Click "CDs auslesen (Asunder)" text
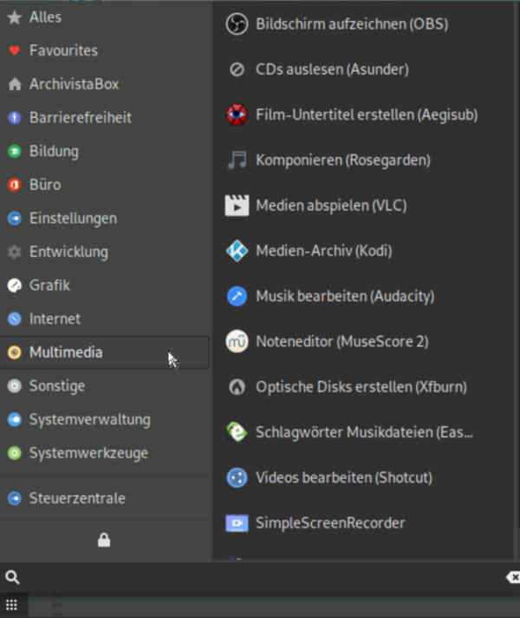The image size is (520, 618). (332, 69)
